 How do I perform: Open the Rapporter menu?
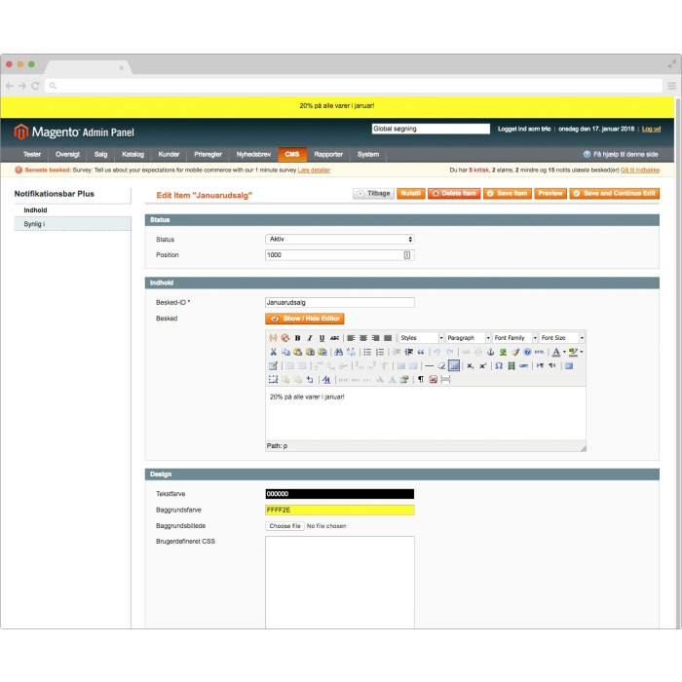[x=328, y=154]
